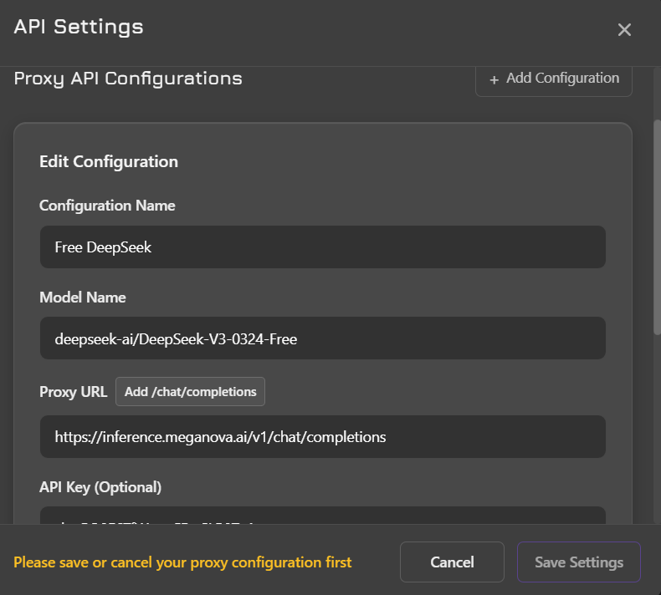This screenshot has height=595, width=661.
Task: Click into the Model Name field
Action: (322, 338)
